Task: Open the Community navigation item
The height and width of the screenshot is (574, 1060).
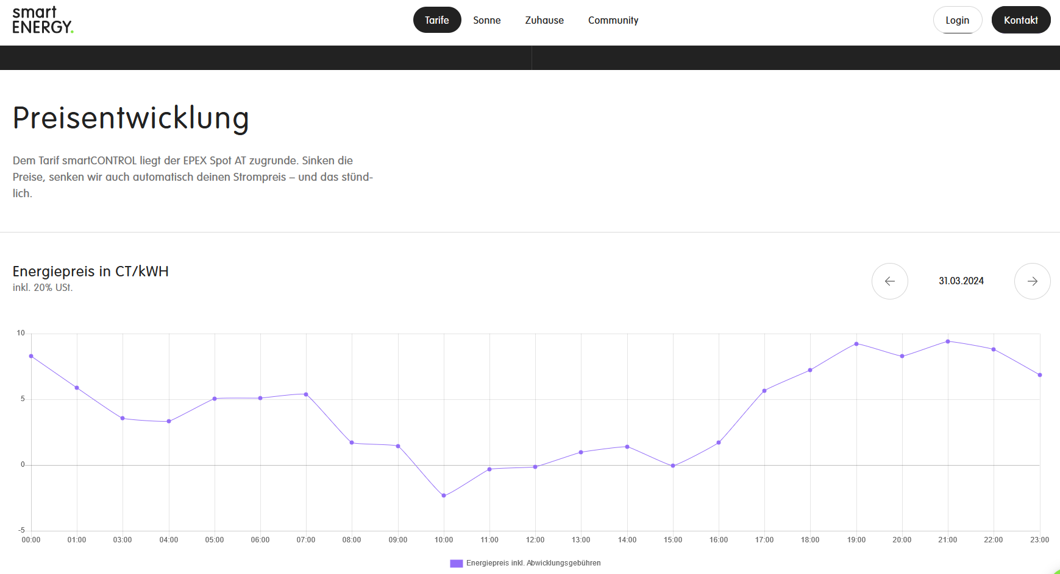Action: 613,20
